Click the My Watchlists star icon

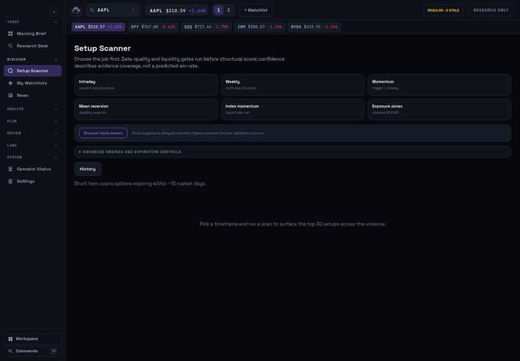pos(10,83)
